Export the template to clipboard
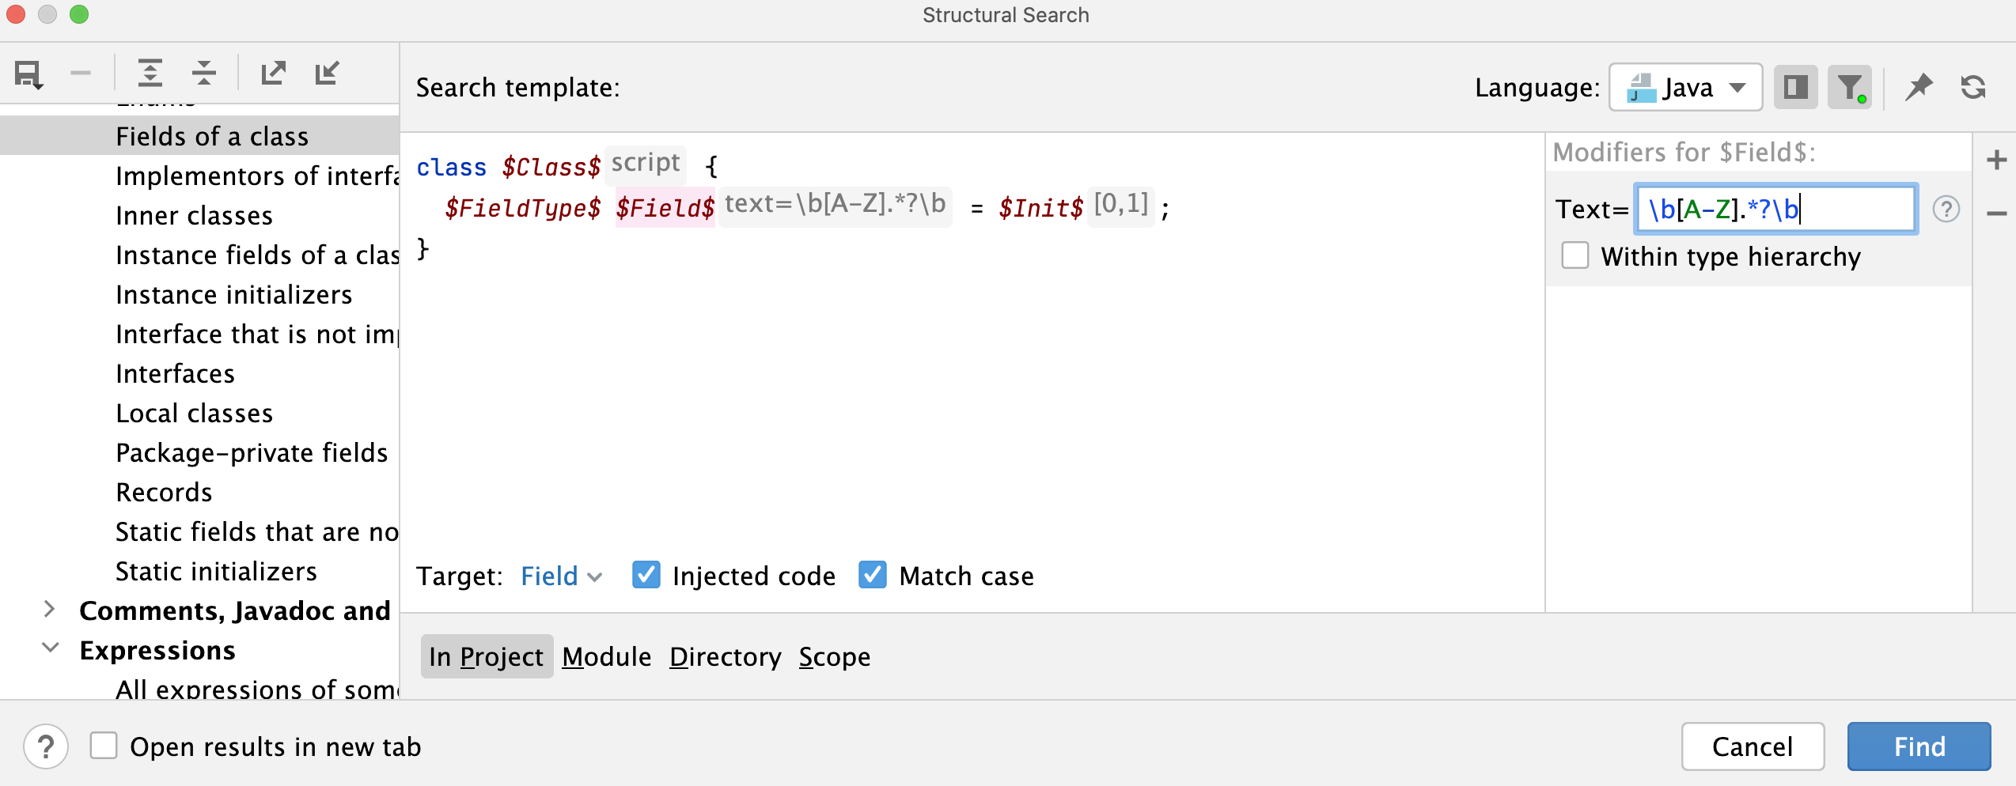 click(x=273, y=74)
